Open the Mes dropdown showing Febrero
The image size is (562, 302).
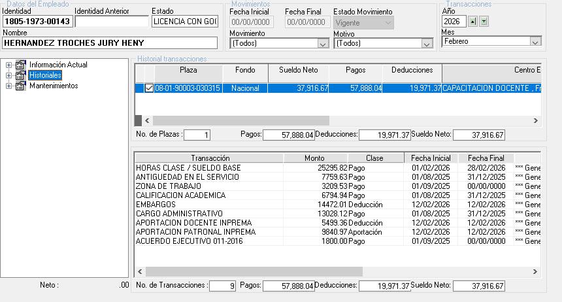coord(535,42)
